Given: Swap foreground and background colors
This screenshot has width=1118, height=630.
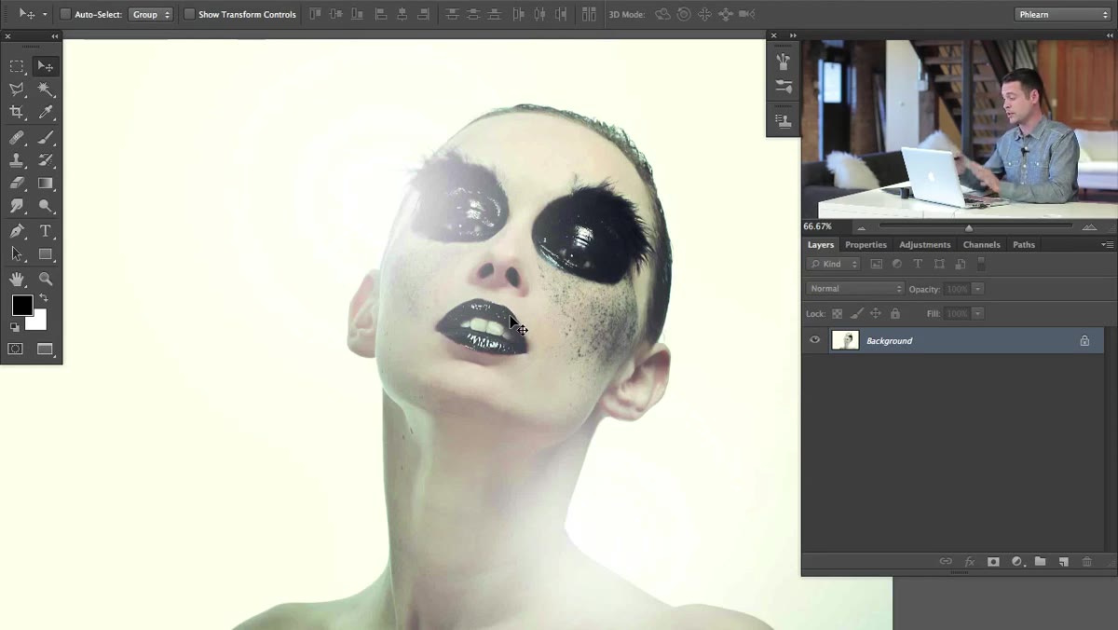Looking at the screenshot, I should pos(43,298).
